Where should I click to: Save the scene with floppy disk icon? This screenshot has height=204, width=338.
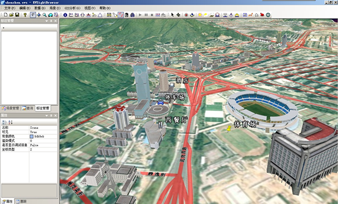(17, 14)
